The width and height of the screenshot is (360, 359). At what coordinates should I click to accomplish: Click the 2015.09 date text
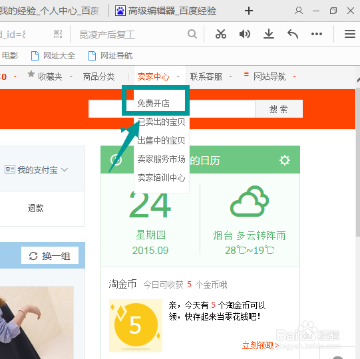point(150,250)
